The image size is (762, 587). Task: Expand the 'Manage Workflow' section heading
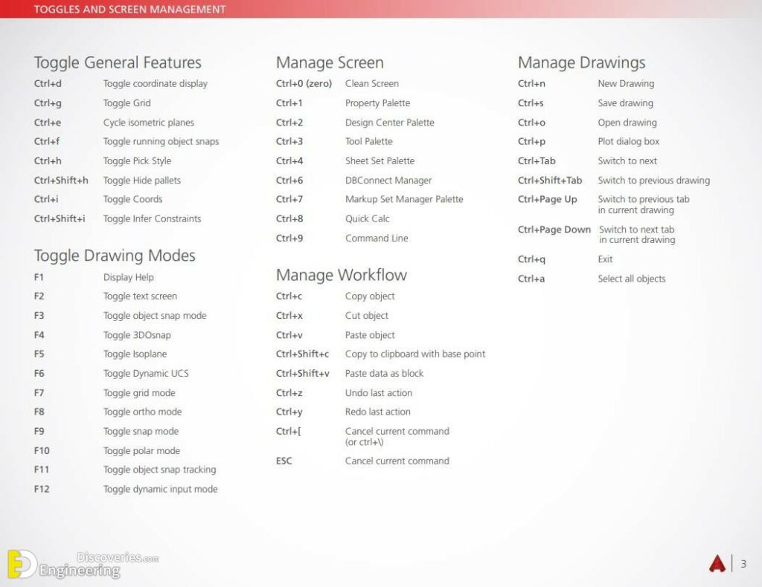coord(341,275)
